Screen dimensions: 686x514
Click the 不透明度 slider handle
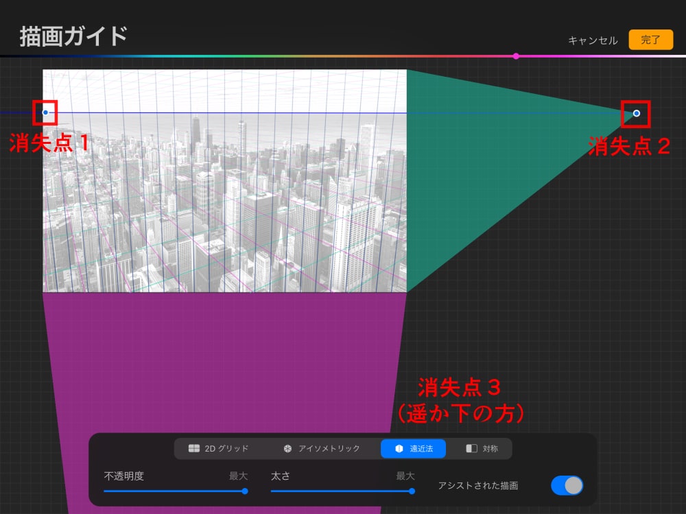[244, 491]
